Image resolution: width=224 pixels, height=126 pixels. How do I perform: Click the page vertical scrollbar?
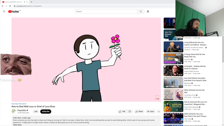coord(223,49)
